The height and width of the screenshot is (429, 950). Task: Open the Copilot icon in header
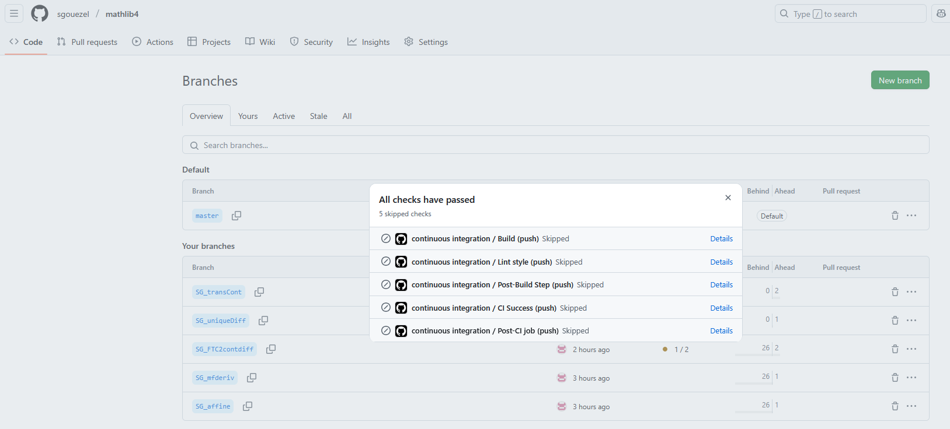pyautogui.click(x=941, y=13)
